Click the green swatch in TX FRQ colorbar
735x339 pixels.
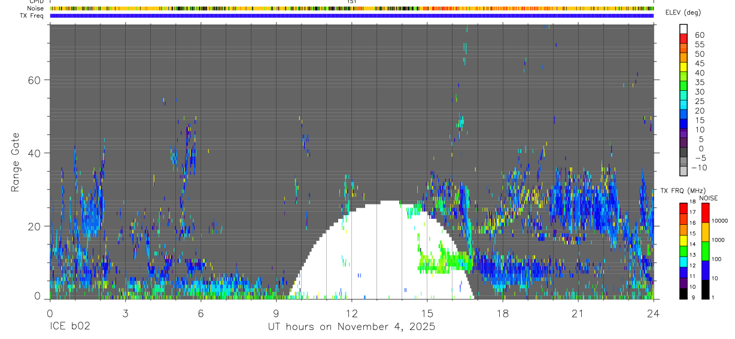[684, 251]
